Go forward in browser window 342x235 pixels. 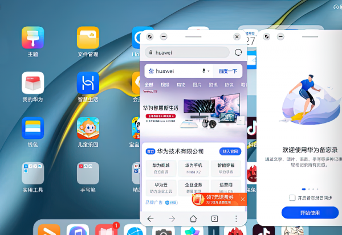172,218
